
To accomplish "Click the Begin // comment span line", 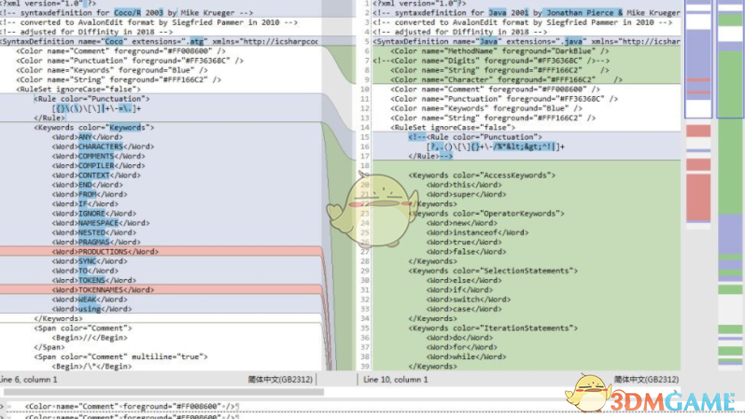I will [x=90, y=337].
